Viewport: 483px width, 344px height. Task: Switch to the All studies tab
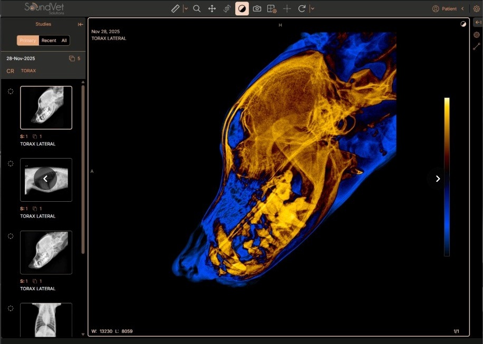pos(64,41)
